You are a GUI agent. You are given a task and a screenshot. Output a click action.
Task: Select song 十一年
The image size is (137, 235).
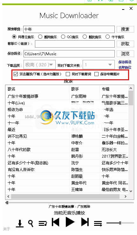pyautogui.click(x=13, y=123)
